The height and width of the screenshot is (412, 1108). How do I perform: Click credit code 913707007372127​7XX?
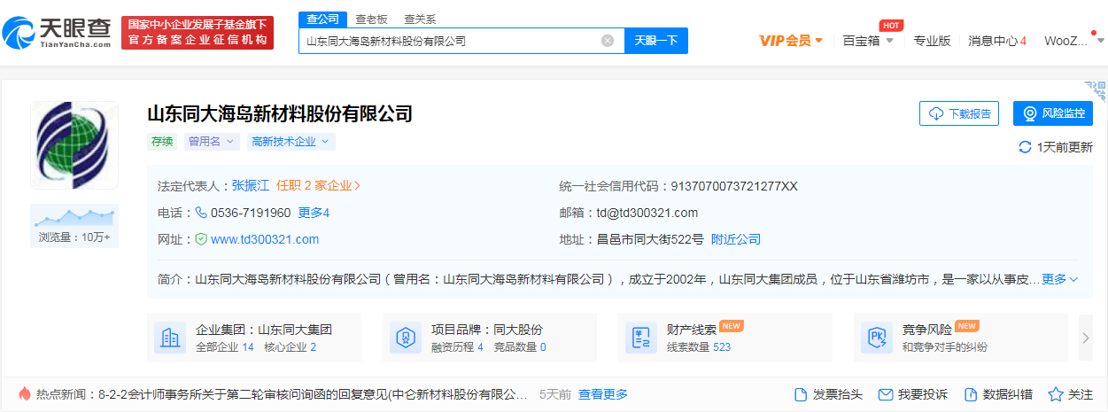734,186
